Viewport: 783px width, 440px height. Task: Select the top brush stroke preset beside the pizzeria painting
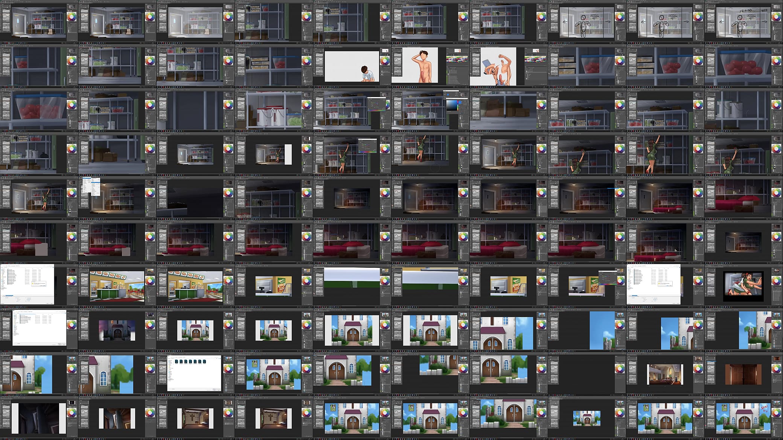click(x=84, y=274)
